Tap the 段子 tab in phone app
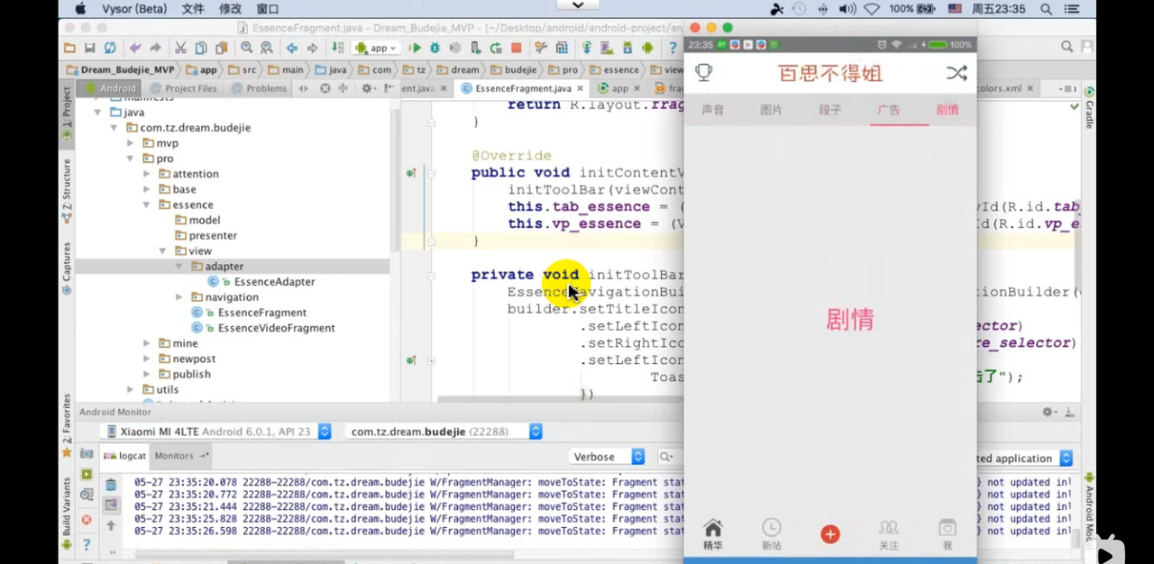Screen dimensions: 1154x564 829,110
